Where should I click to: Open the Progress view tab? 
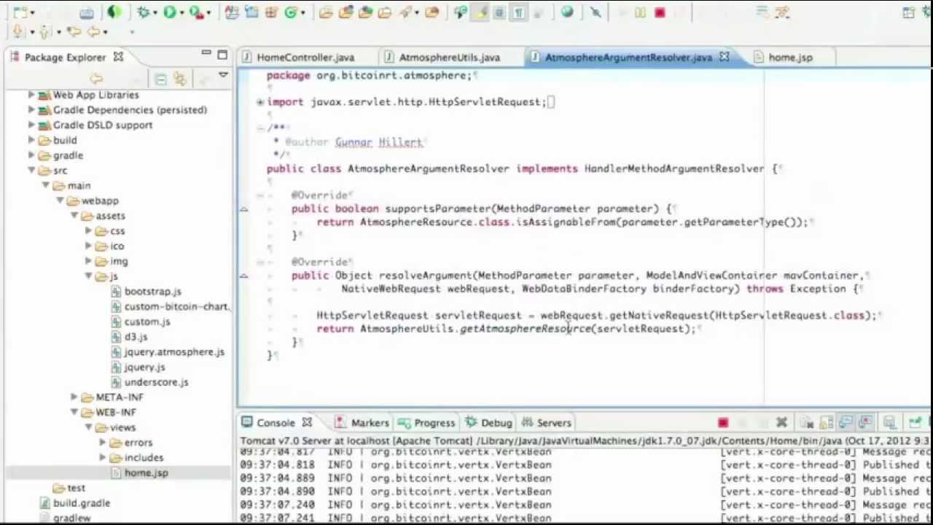coord(426,423)
